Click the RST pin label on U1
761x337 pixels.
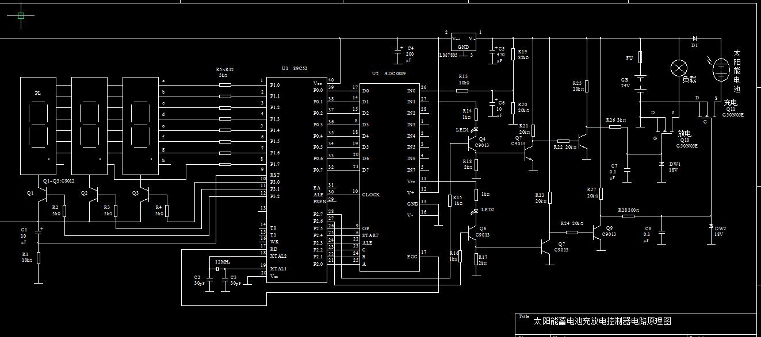(x=274, y=175)
